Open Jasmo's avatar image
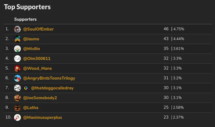The height and width of the screenshot is (127, 215). pyautogui.click(x=17, y=39)
